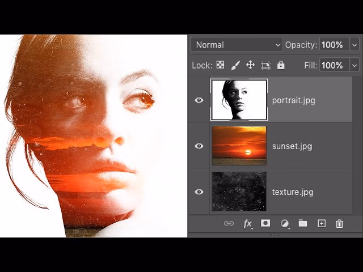
Task: Click the Lock label
Action: 202,66
